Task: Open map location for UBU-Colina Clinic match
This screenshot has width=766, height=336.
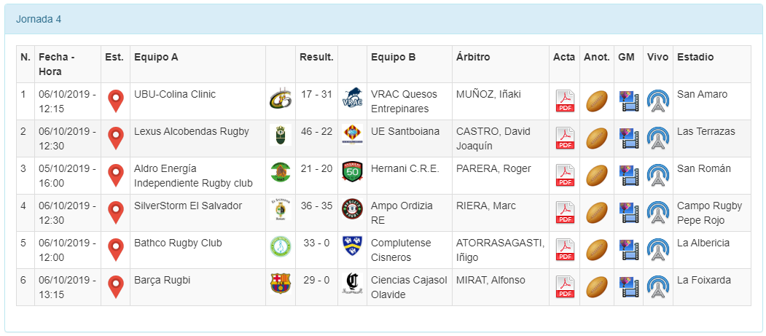Action: pyautogui.click(x=115, y=101)
